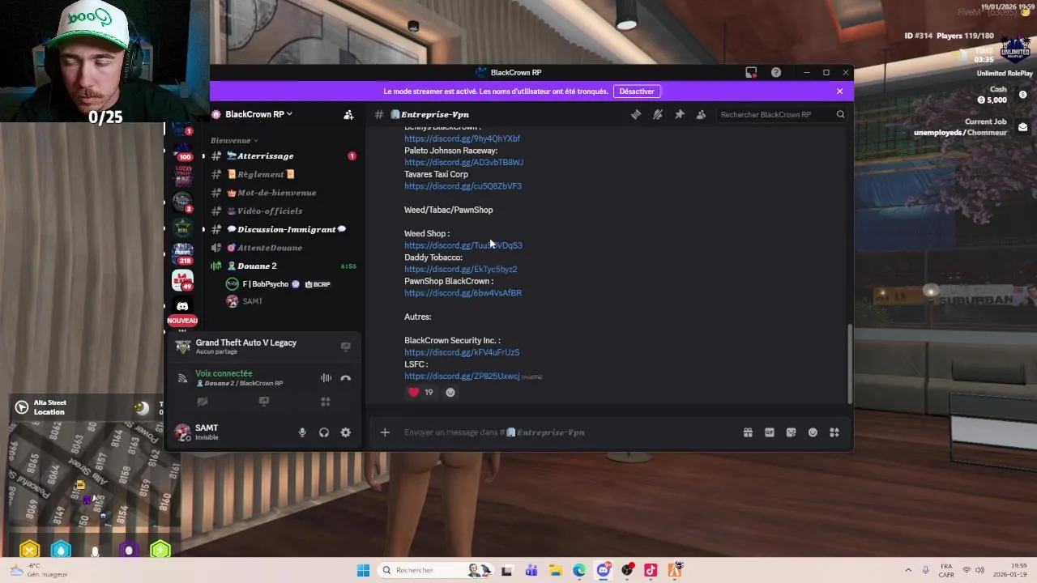Click the invite people icon beside server name
The image size is (1037, 583).
tap(348, 115)
